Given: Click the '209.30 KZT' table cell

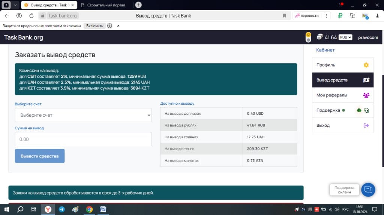Looking at the screenshot, I should tap(270, 149).
